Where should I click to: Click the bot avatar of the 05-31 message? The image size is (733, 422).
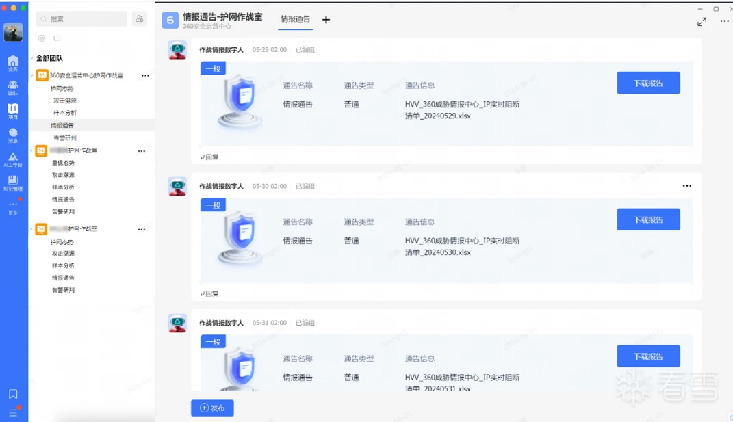point(177,323)
